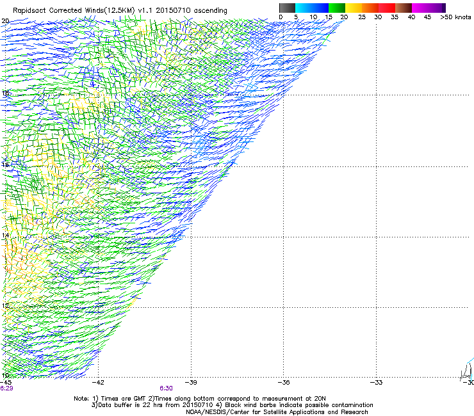Image resolution: width=474 pixels, height=416 pixels.
Task: Click the latitude label '18' on left axis
Action: pos(5,93)
